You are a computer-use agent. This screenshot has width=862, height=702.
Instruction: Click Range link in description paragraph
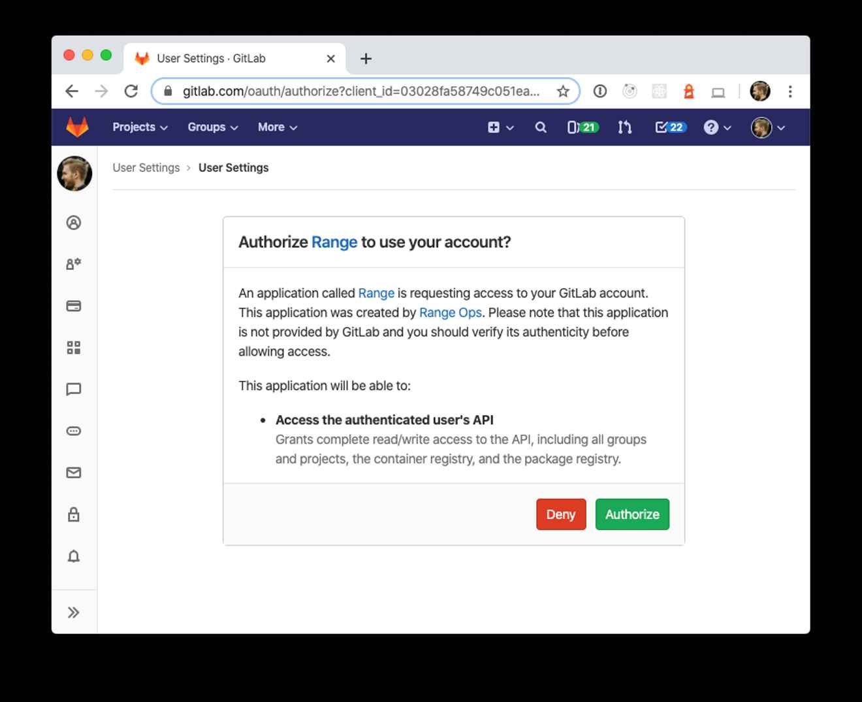(x=376, y=293)
